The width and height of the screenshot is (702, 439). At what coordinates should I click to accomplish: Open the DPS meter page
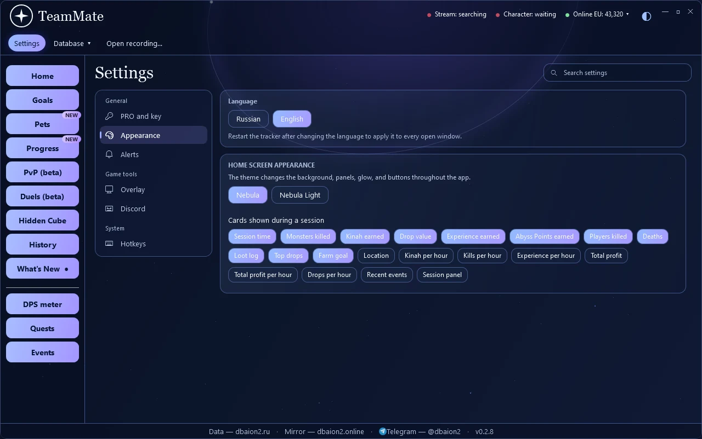42,304
